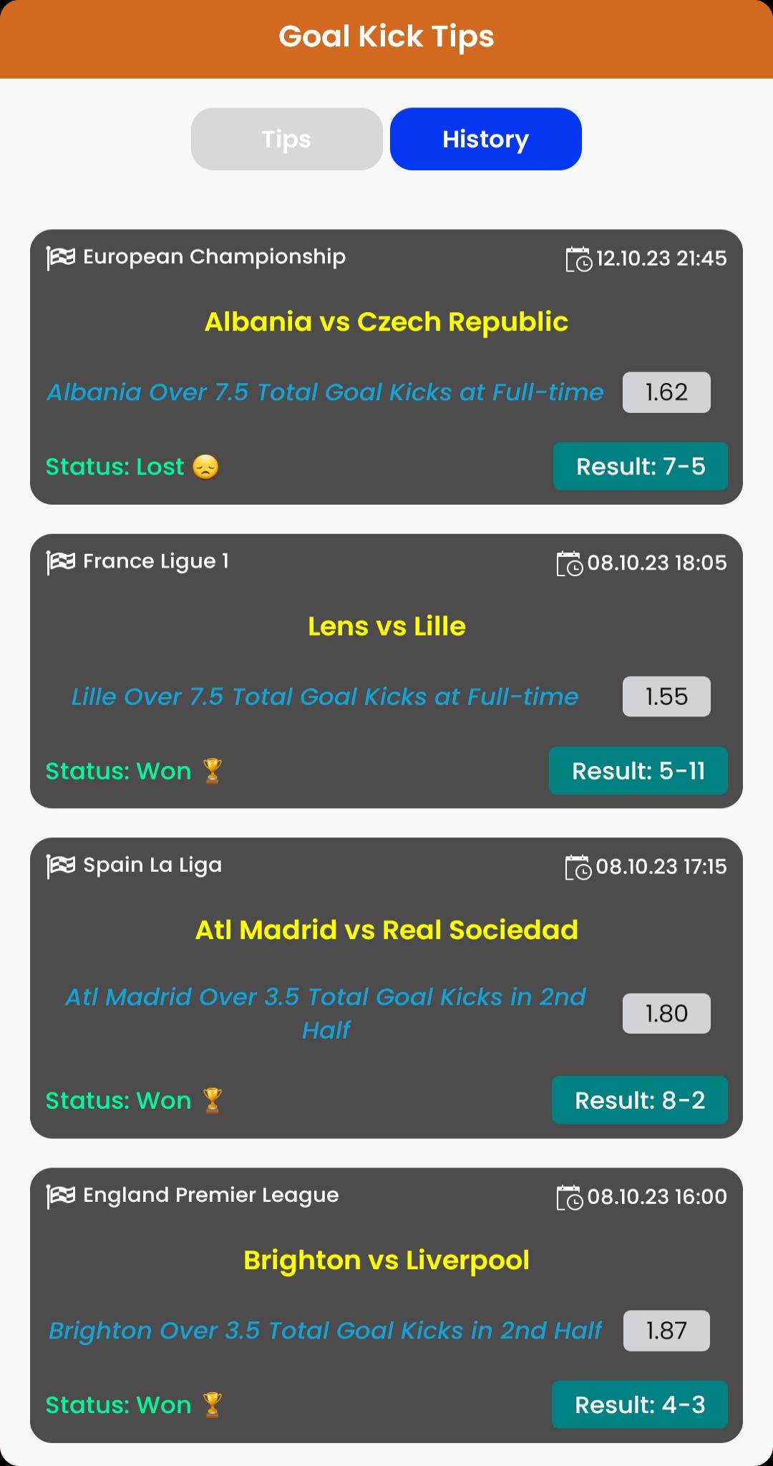Open the Albania vs Czech Republic match title
The width and height of the screenshot is (773, 1466).
[x=386, y=322]
